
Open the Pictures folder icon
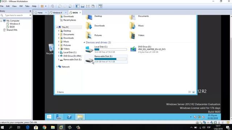(89, 35)
